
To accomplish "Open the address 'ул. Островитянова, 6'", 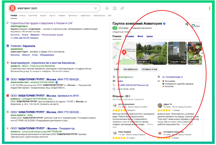I will pos(172,77).
